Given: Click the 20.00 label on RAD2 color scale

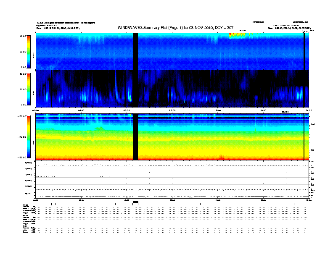Looking at the screenshot, I should click(x=23, y=52).
